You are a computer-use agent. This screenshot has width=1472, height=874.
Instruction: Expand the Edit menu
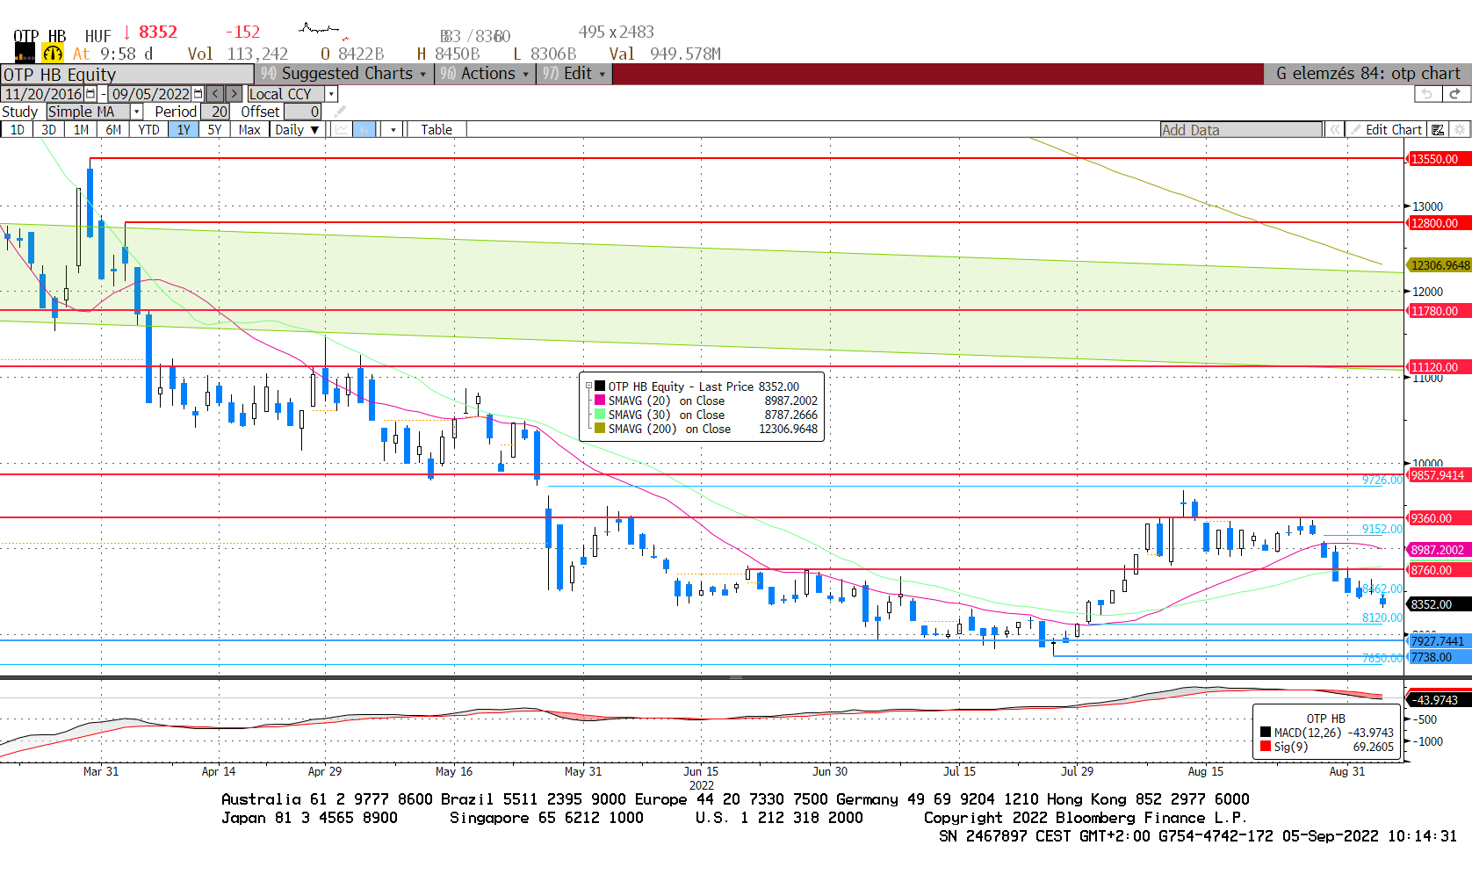coord(574,74)
